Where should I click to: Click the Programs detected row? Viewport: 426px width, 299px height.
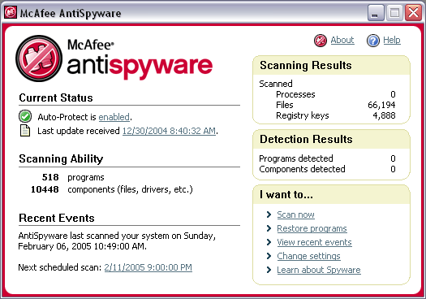327,158
